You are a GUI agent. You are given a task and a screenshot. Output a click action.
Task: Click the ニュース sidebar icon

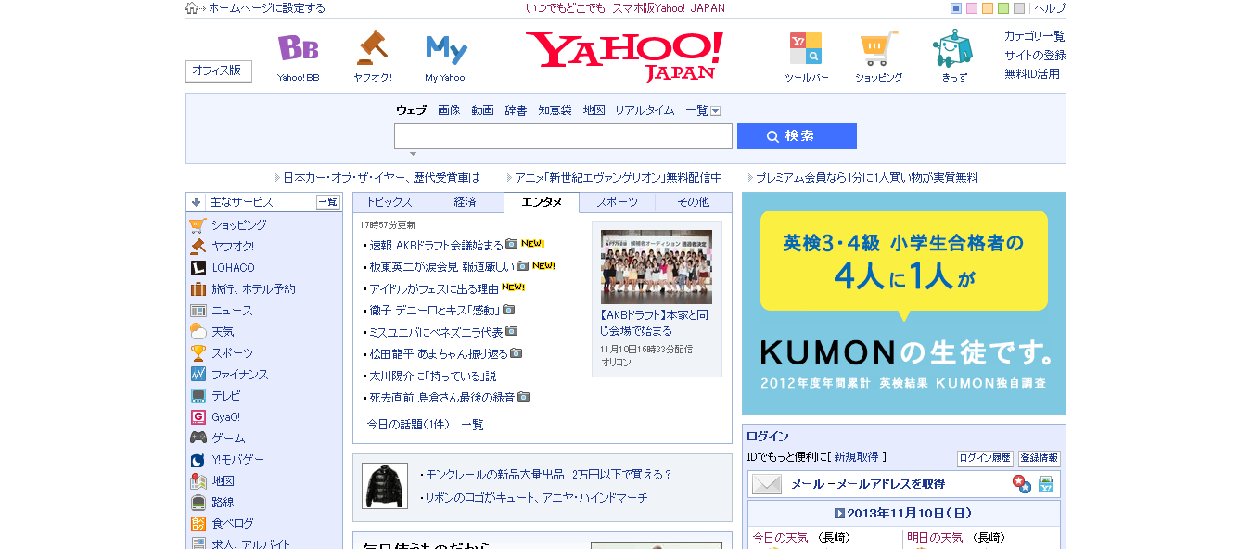198,311
